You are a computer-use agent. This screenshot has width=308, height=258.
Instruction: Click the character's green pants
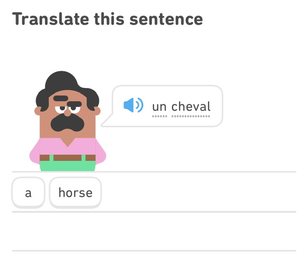67,166
